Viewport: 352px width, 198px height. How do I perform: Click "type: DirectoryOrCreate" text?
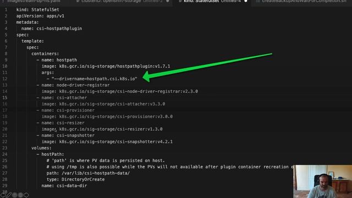(x=75, y=179)
